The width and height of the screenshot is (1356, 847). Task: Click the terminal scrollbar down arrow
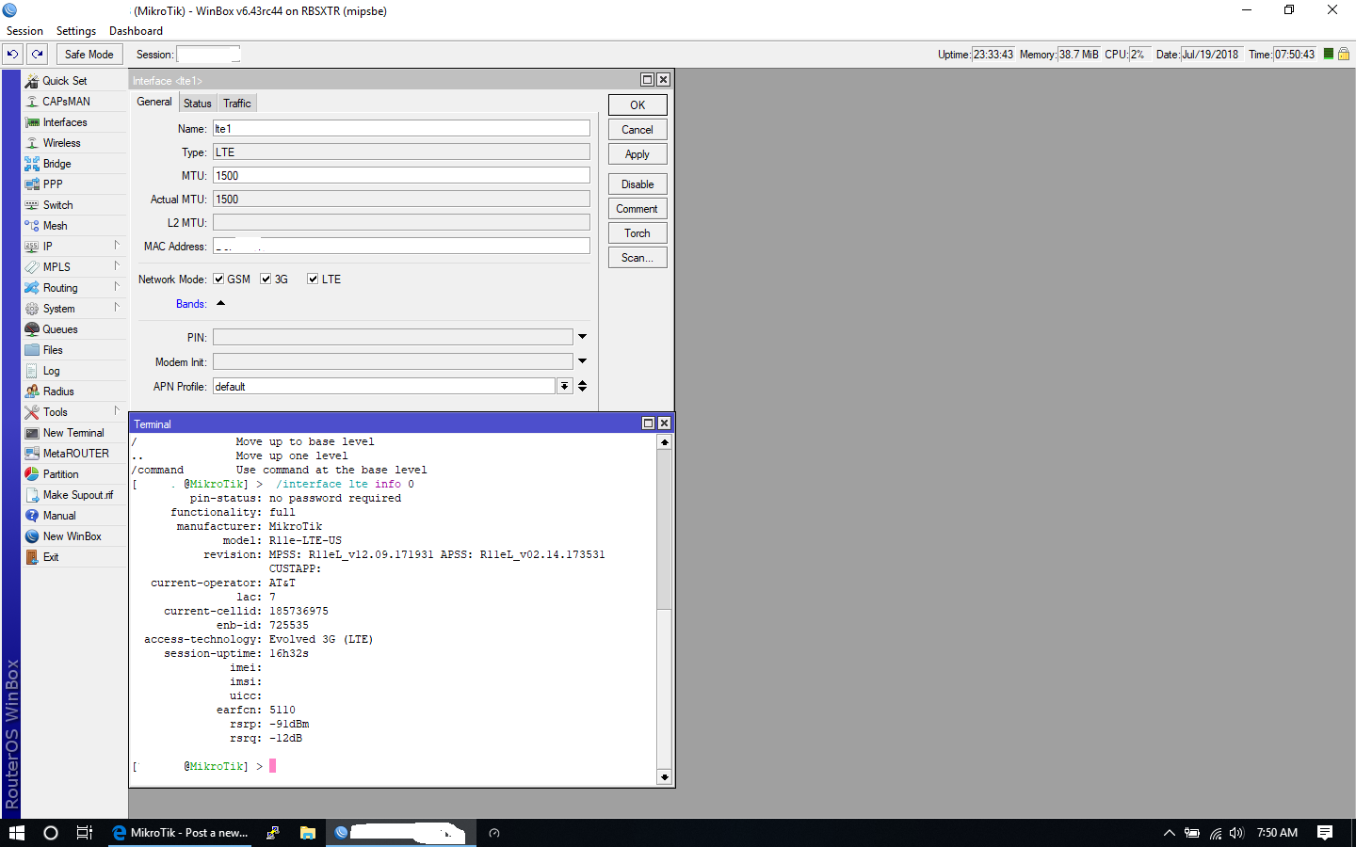[665, 777]
